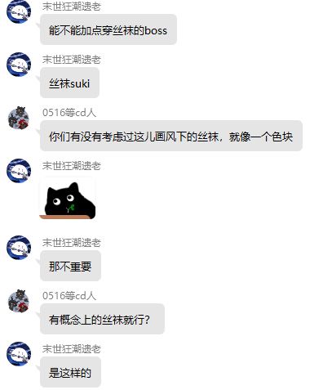Click 0516等cd人 name above "有概念上的丝袜就行?"
This screenshot has height=390, width=332.
[x=69, y=295]
